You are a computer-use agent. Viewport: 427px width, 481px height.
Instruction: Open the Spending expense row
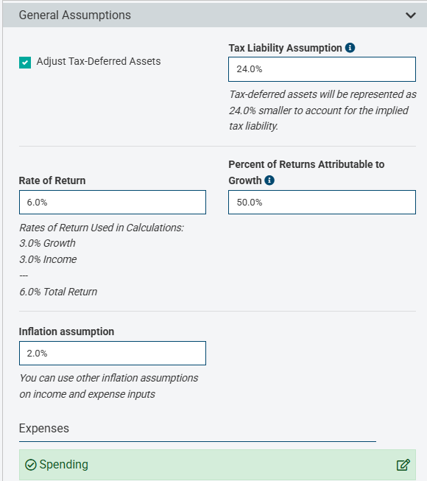(x=217, y=465)
